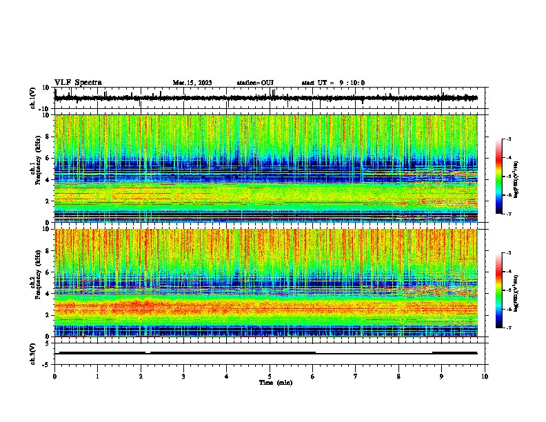Click the ch.2 color bar log(PSD) label

coord(516,293)
